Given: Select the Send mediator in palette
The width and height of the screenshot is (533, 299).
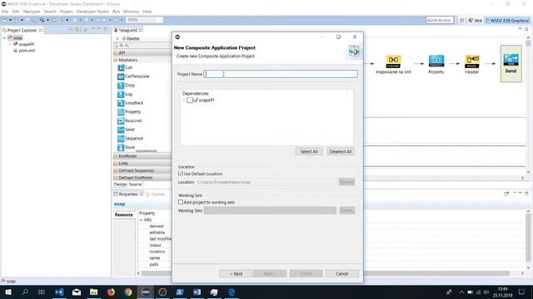Looking at the screenshot, I should pyautogui.click(x=126, y=130).
